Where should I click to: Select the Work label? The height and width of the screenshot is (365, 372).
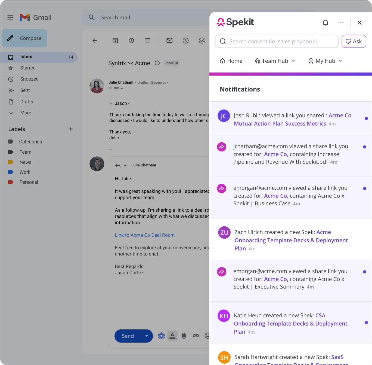click(25, 172)
